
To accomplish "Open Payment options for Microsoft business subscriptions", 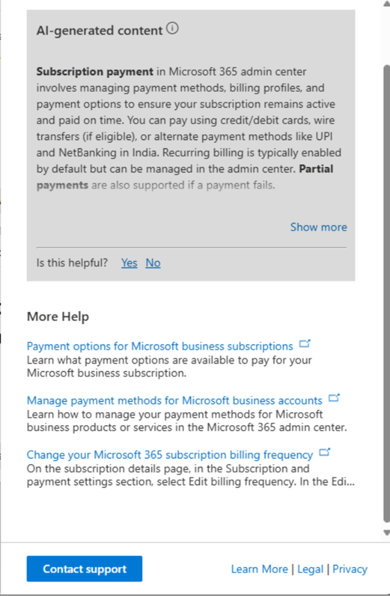I will (159, 346).
